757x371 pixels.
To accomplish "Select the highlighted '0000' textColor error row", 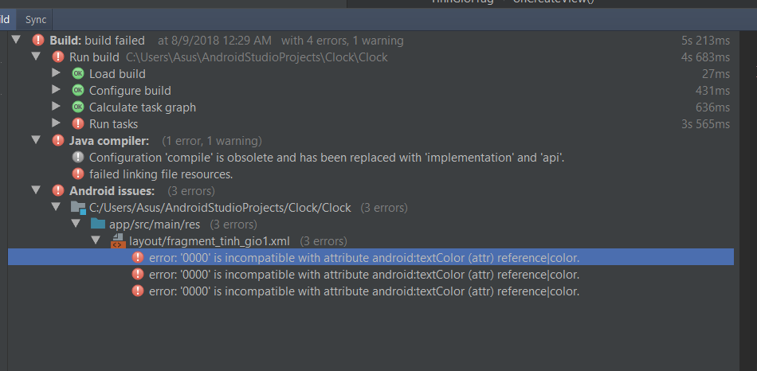I will click(363, 257).
